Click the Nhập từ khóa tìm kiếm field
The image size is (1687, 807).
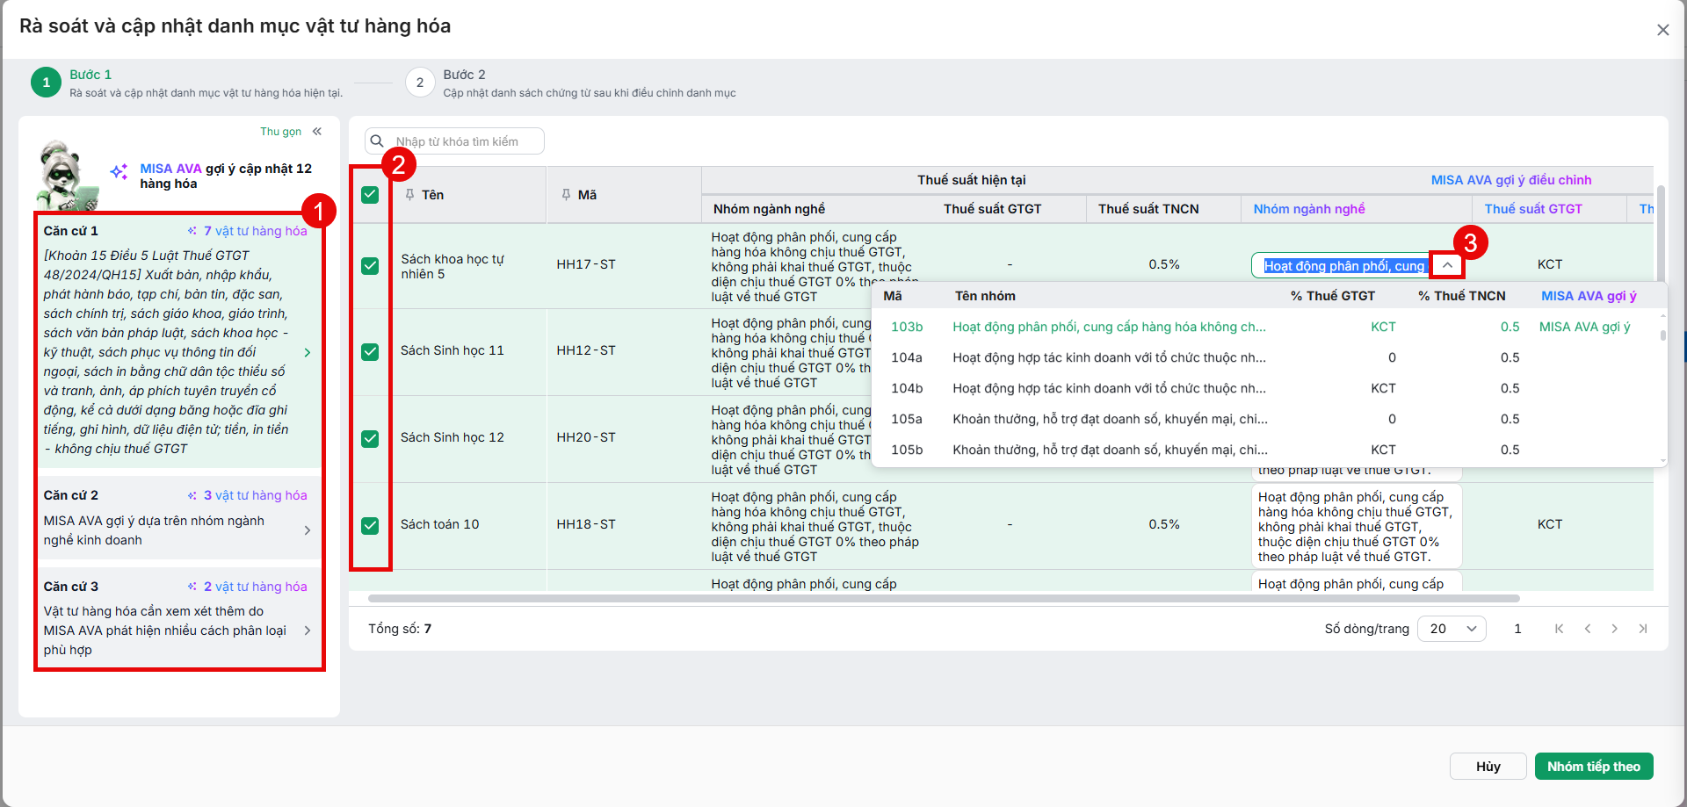click(x=466, y=141)
